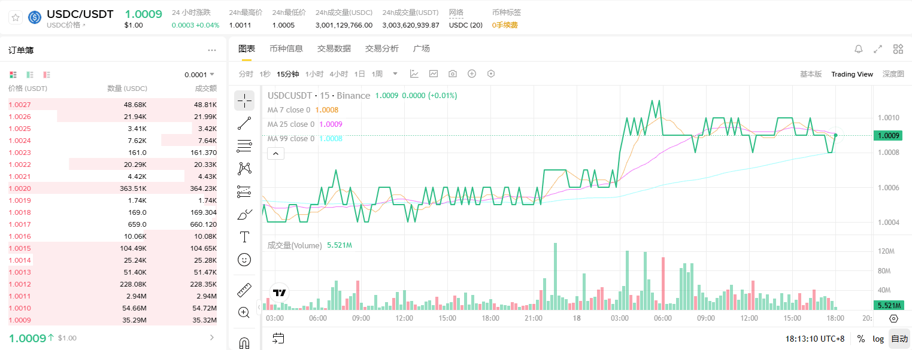This screenshot has height=350, width=912.
Task: Open go-to-date calendar icon
Action: coord(278,339)
